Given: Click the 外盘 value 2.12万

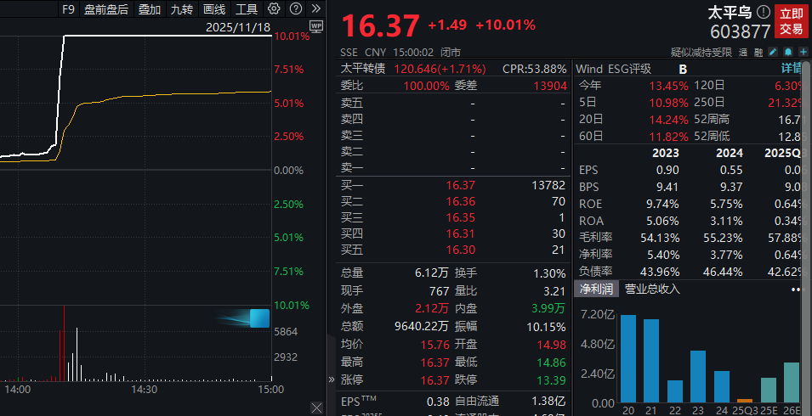Looking at the screenshot, I should (432, 309).
